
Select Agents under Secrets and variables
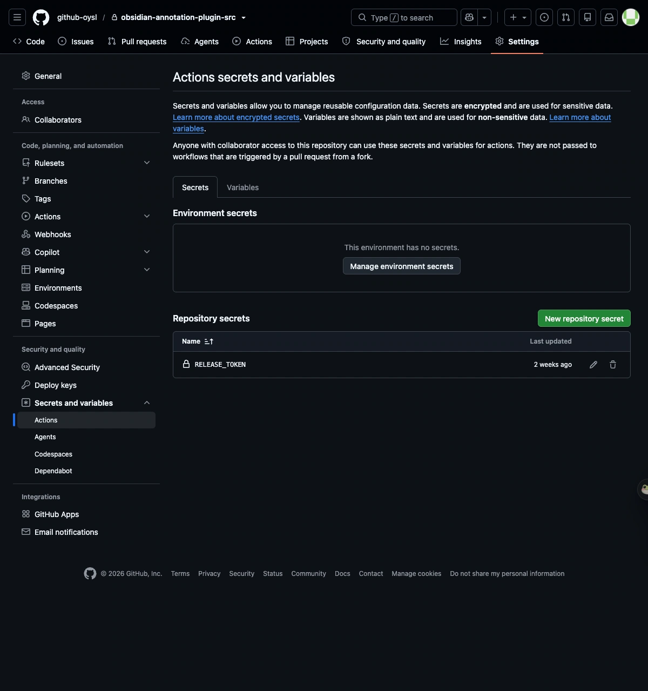pyautogui.click(x=86, y=437)
